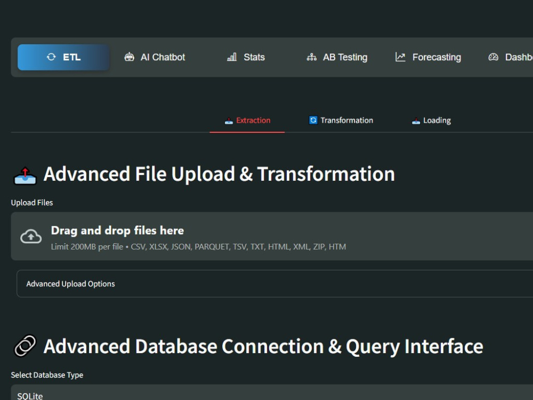Click the hierarchy icon beside AB Testing
This screenshot has height=400, width=533.
pos(311,57)
